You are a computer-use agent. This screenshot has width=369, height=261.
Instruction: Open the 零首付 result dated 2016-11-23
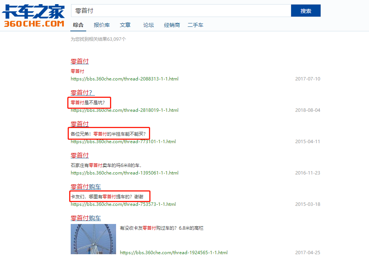coord(80,155)
